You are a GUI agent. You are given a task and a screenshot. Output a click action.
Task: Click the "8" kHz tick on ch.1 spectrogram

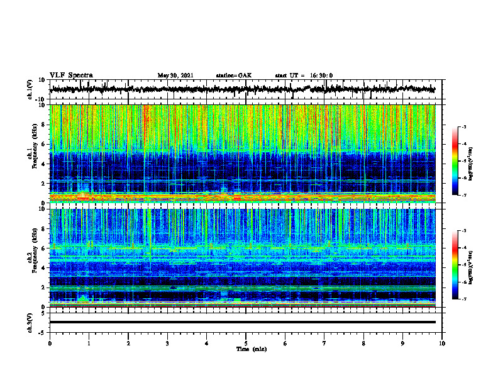(x=43, y=125)
